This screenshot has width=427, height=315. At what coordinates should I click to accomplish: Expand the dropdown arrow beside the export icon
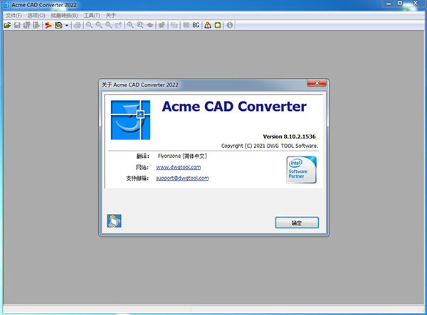click(x=67, y=25)
